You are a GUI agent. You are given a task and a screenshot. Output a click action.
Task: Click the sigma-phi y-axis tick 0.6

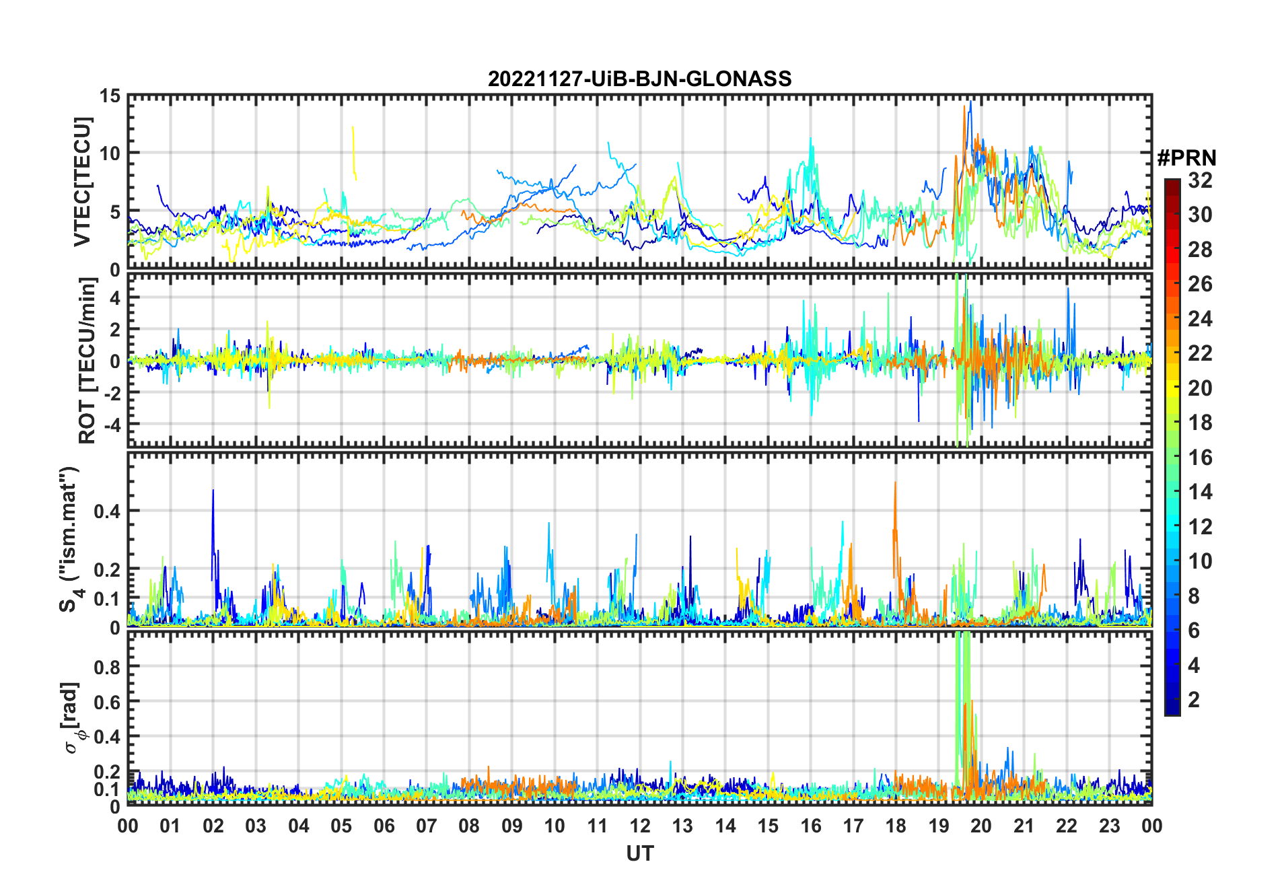pyautogui.click(x=107, y=701)
